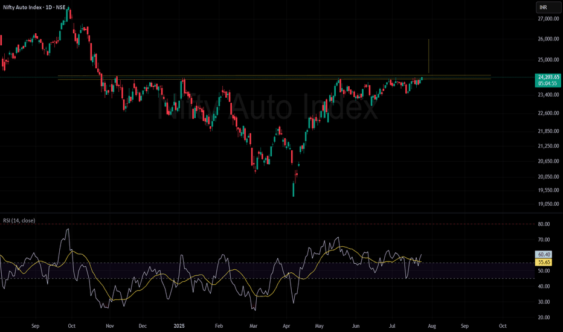Select the RSI (14, close) indicator label
The height and width of the screenshot is (332, 563).
click(x=19, y=220)
